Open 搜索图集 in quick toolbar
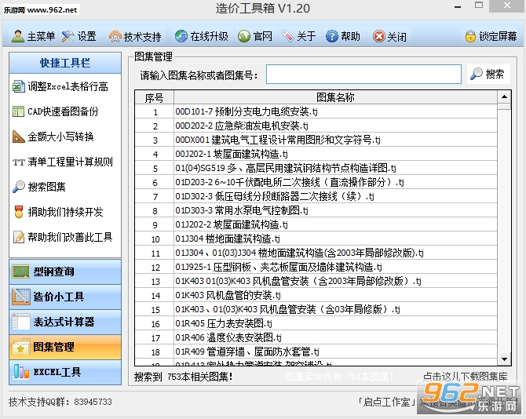 pos(39,187)
